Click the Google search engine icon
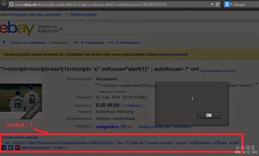 [227, 5]
